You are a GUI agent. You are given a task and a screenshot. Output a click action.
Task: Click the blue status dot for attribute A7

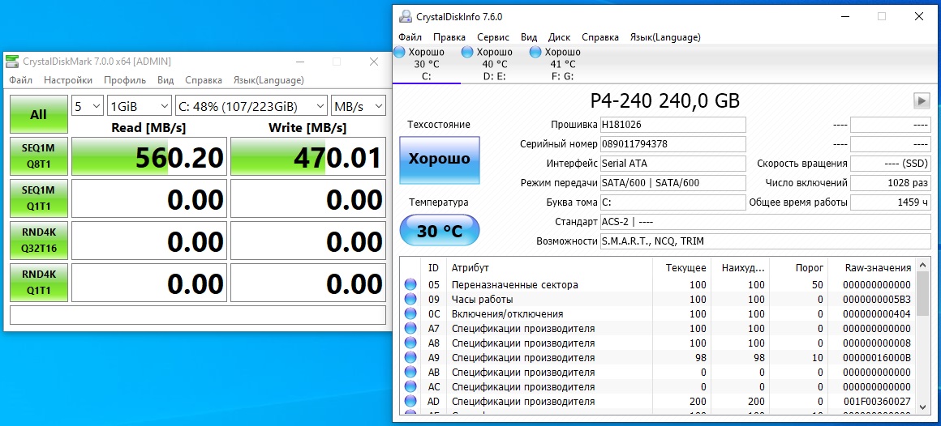pyautogui.click(x=410, y=328)
